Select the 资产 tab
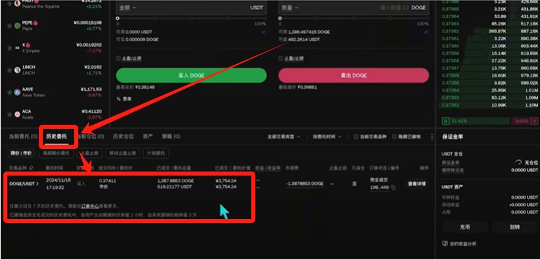 [x=148, y=137]
